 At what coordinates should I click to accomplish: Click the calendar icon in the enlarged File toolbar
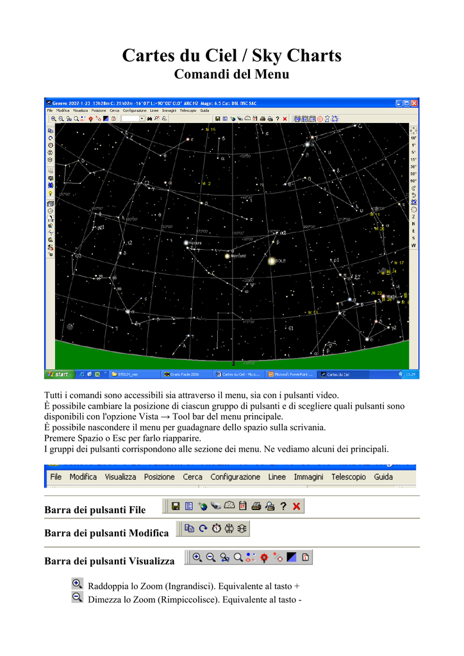point(243,506)
